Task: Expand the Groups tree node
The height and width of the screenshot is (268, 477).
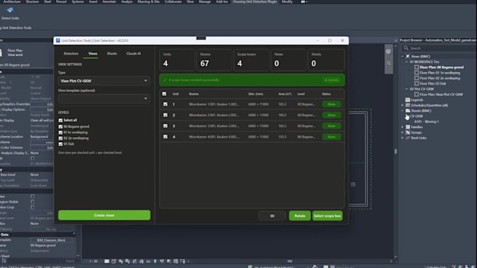Action: pyautogui.click(x=402, y=132)
